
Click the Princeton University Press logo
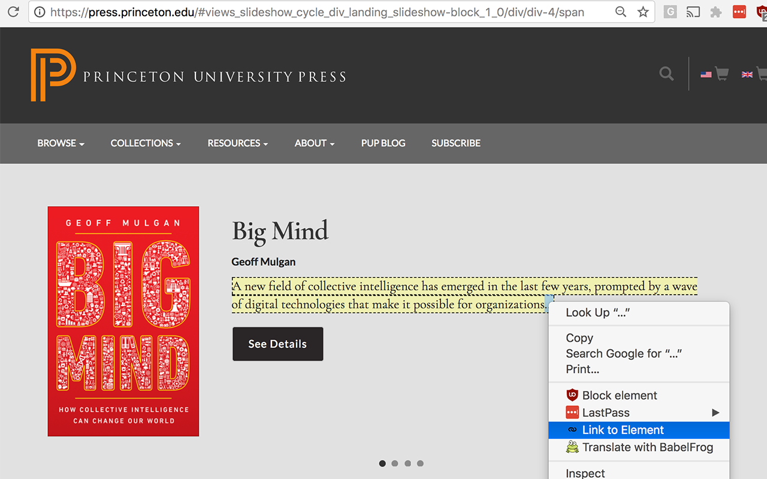coord(188,75)
